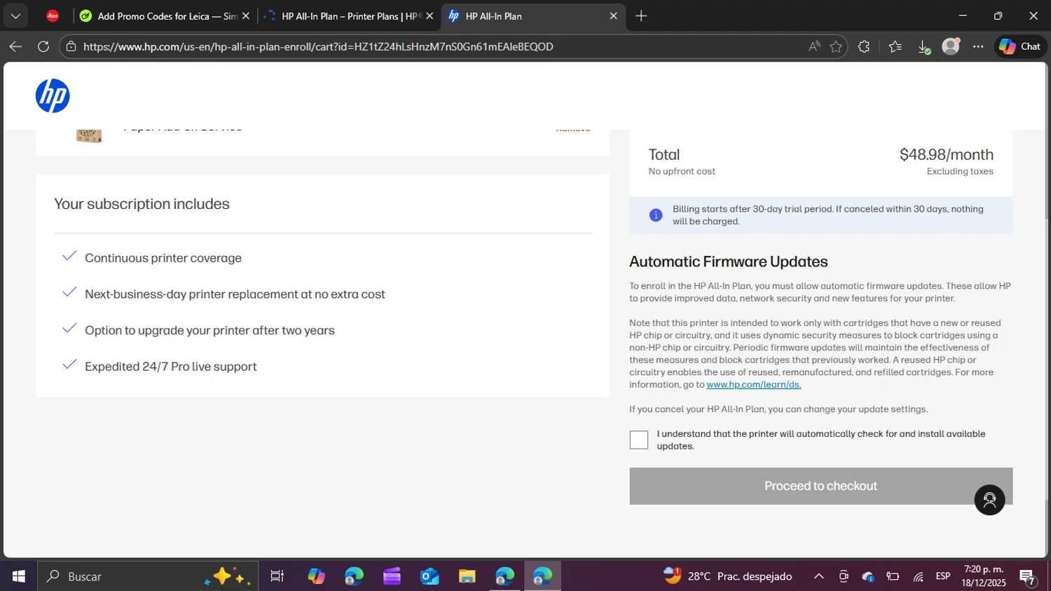Click the address bar URL
This screenshot has width=1051, height=591.
click(318, 46)
